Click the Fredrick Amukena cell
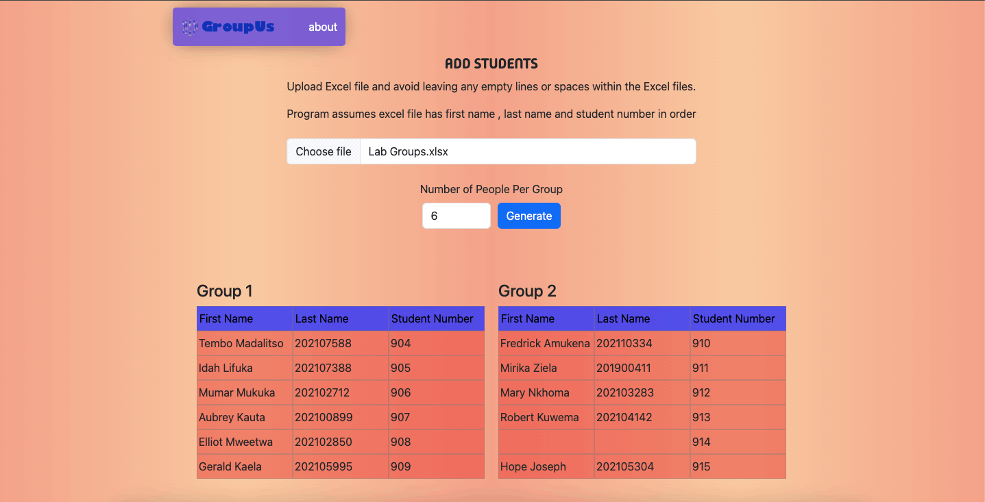The width and height of the screenshot is (985, 502). click(x=546, y=343)
